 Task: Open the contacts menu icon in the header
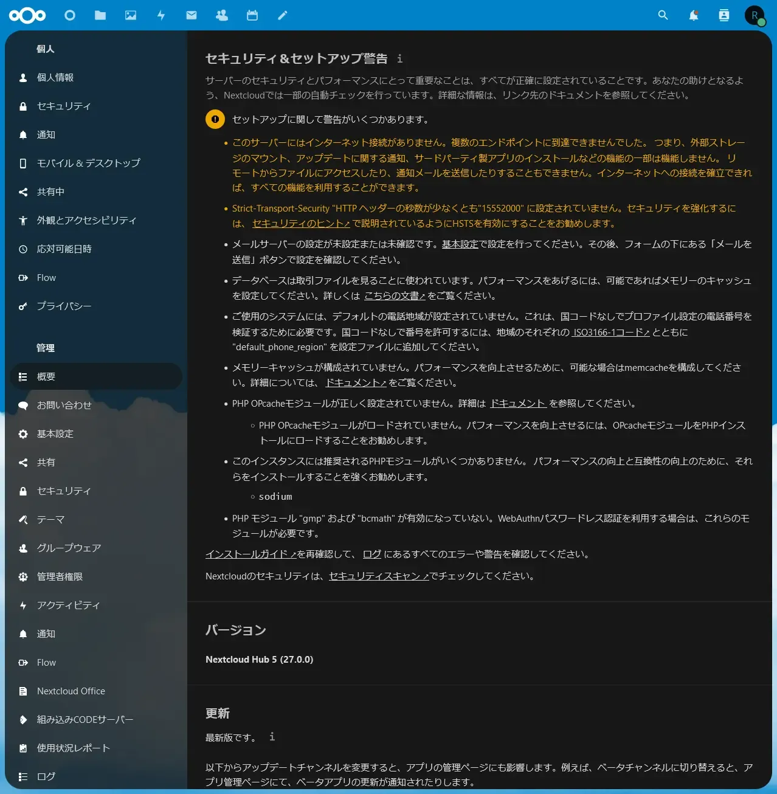[724, 15]
